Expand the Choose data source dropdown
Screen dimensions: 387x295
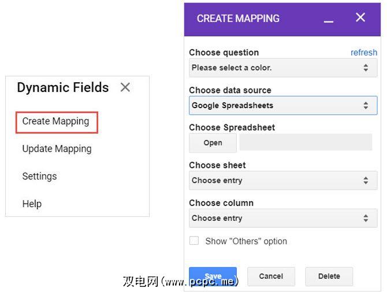point(283,106)
